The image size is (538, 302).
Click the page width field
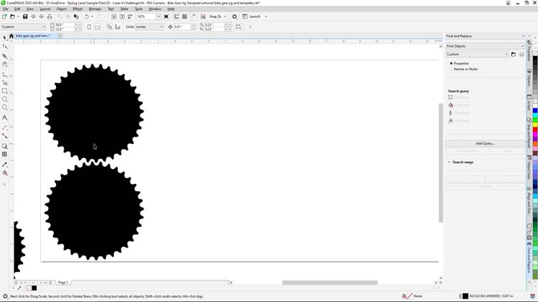(65, 24)
